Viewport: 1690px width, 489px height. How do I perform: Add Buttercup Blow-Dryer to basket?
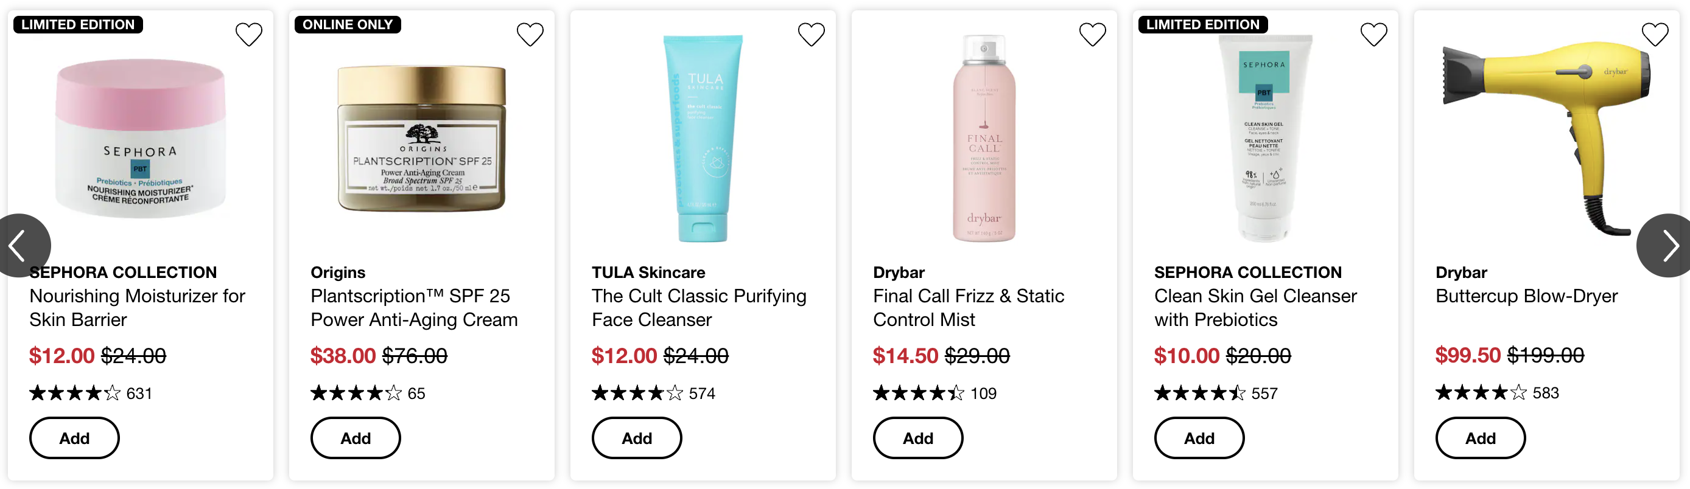1481,438
